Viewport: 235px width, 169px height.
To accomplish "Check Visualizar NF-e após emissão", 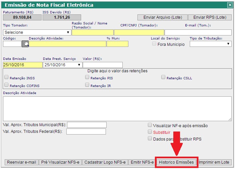I will point(150,125).
